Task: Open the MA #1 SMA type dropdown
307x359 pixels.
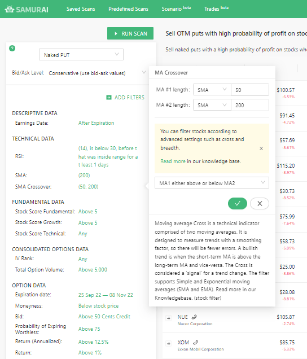Action: pyautogui.click(x=212, y=90)
